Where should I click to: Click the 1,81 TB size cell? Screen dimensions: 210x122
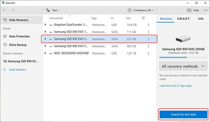point(131,53)
